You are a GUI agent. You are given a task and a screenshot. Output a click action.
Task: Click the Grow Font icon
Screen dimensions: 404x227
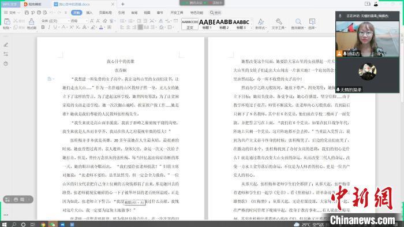[x=92, y=21]
